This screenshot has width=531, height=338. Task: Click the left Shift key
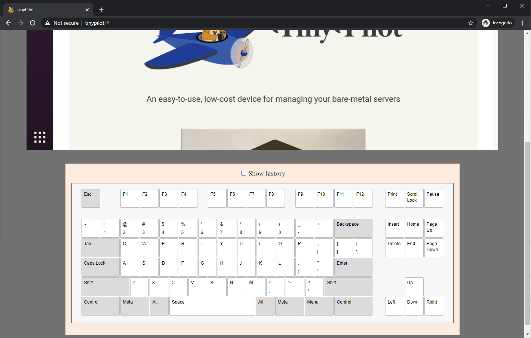tap(105, 287)
